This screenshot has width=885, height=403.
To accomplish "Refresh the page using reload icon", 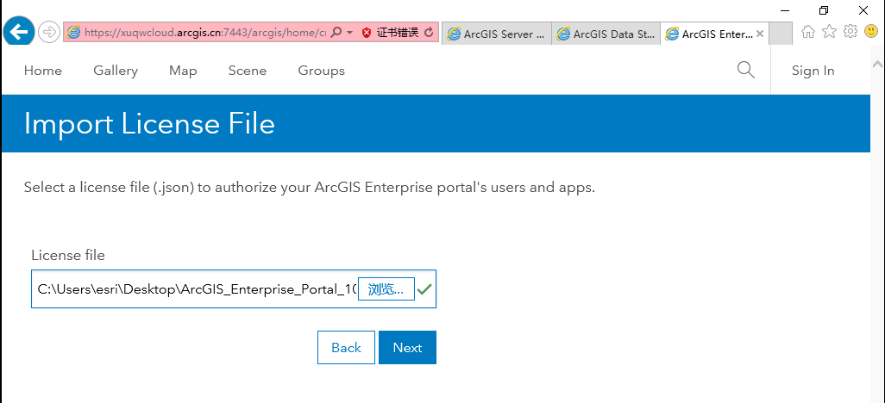I will tap(429, 33).
